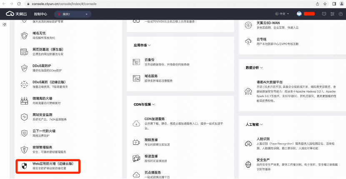The width and height of the screenshot is (346, 179).
Task: Open the 安全生产 link
Action: (x=263, y=159)
